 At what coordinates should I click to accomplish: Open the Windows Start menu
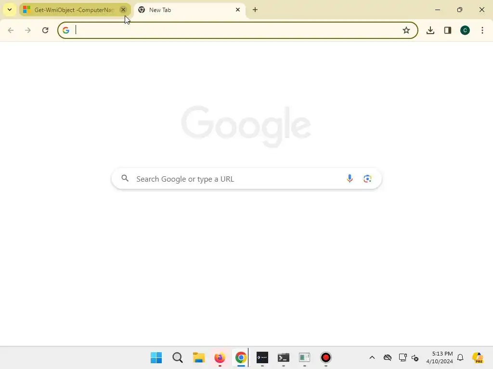click(x=156, y=357)
